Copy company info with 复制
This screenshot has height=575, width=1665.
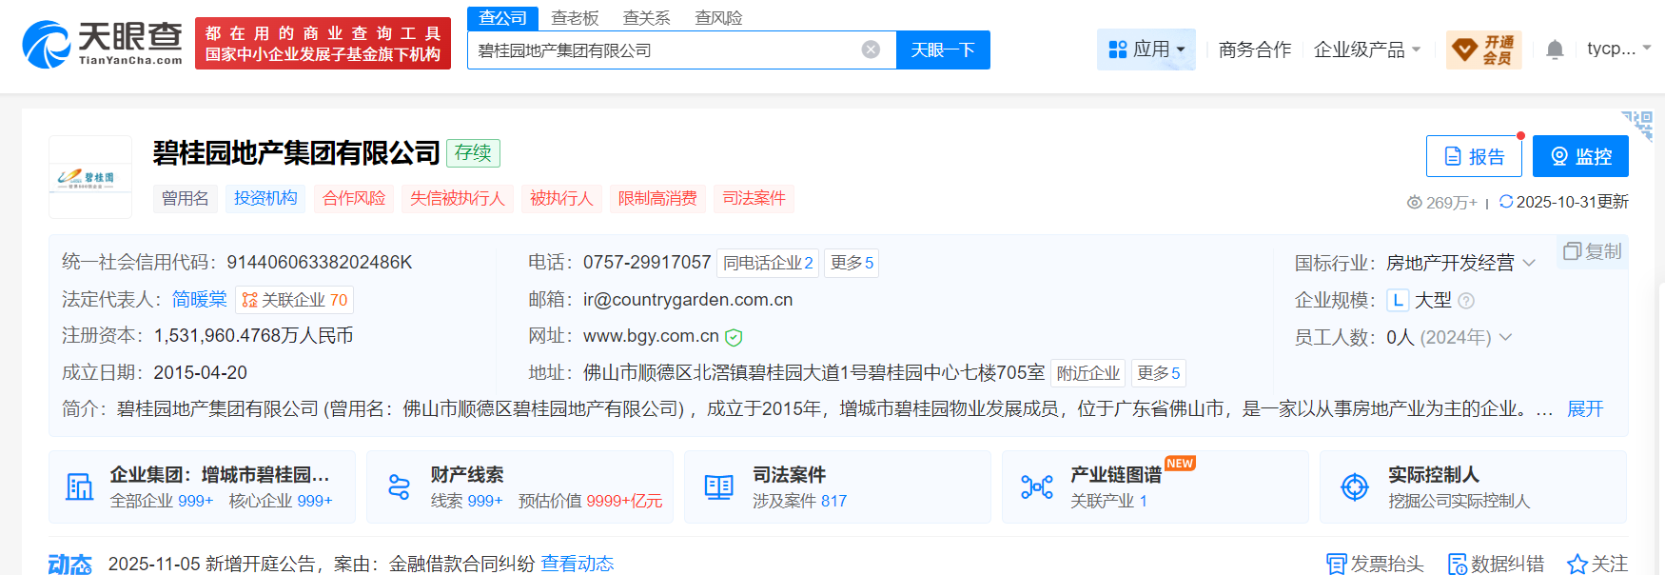1592,251
